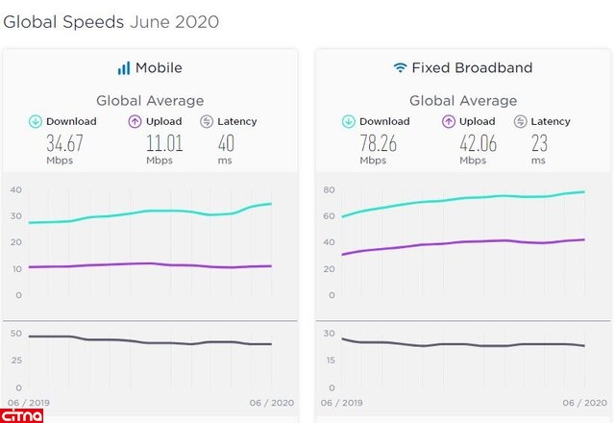Click the Fixed Broadband purple upload trend line
615x423 pixels.
(x=461, y=241)
